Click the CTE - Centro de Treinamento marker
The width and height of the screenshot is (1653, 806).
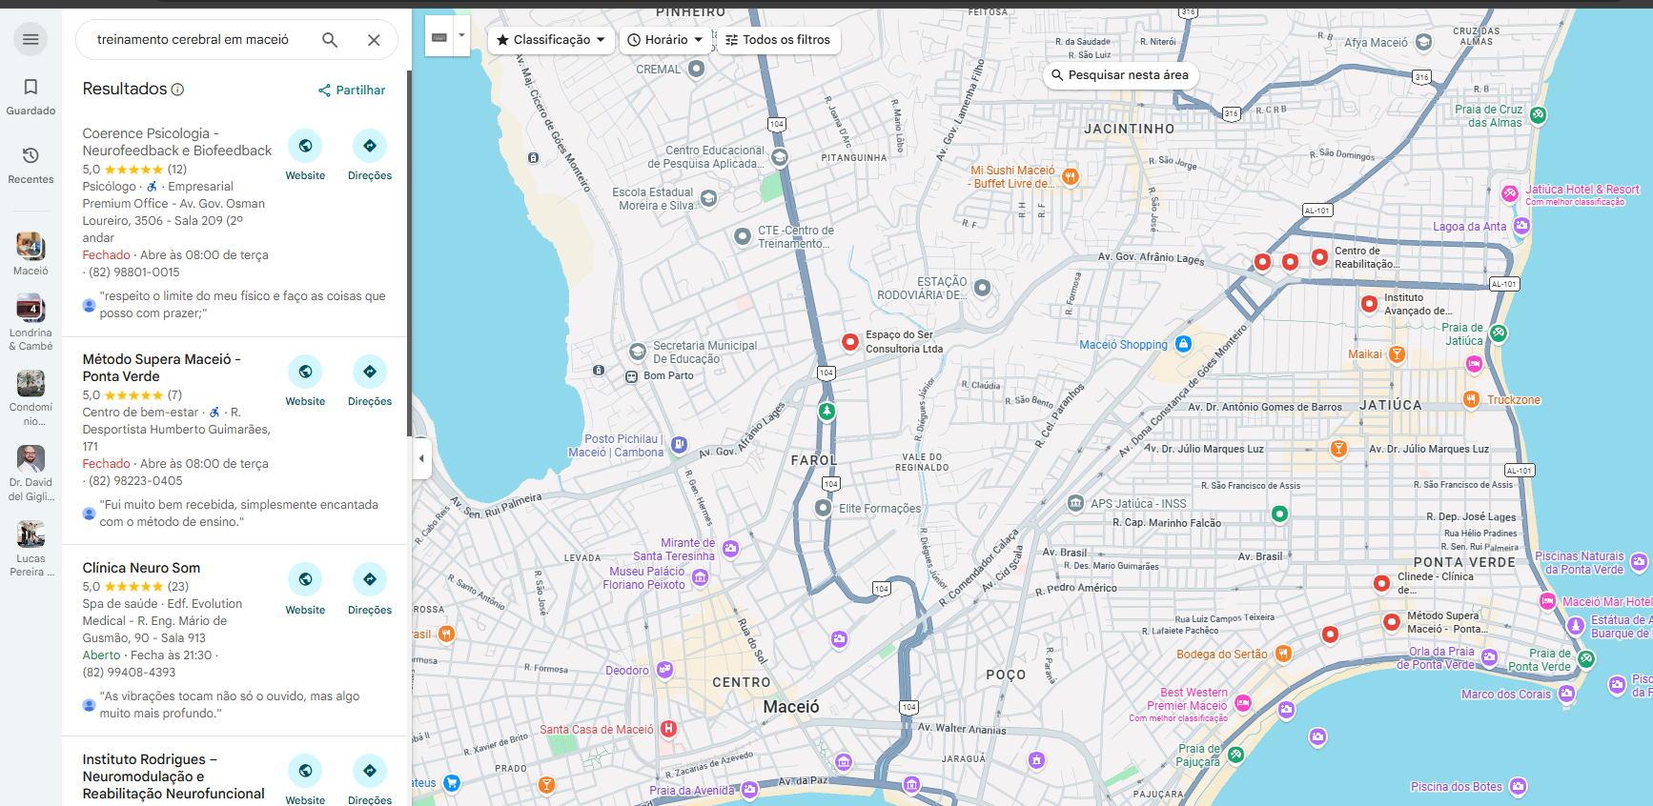coord(743,236)
